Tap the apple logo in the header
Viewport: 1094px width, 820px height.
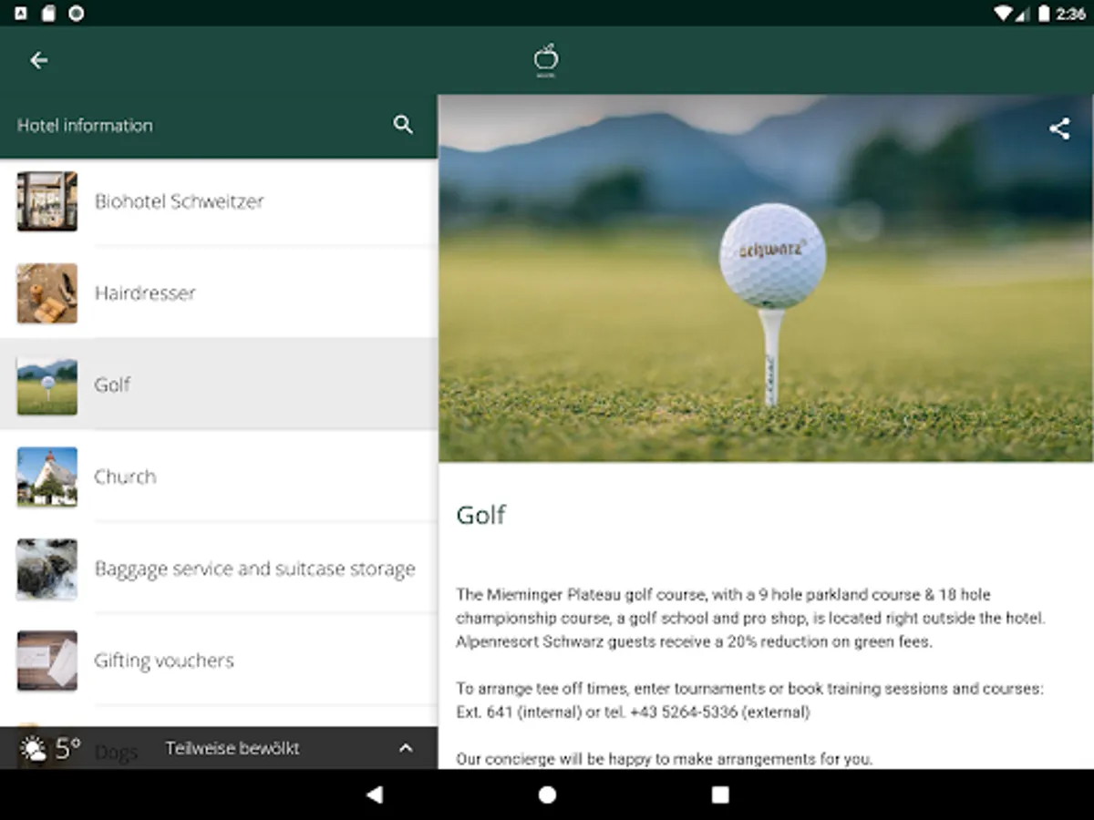pos(546,60)
